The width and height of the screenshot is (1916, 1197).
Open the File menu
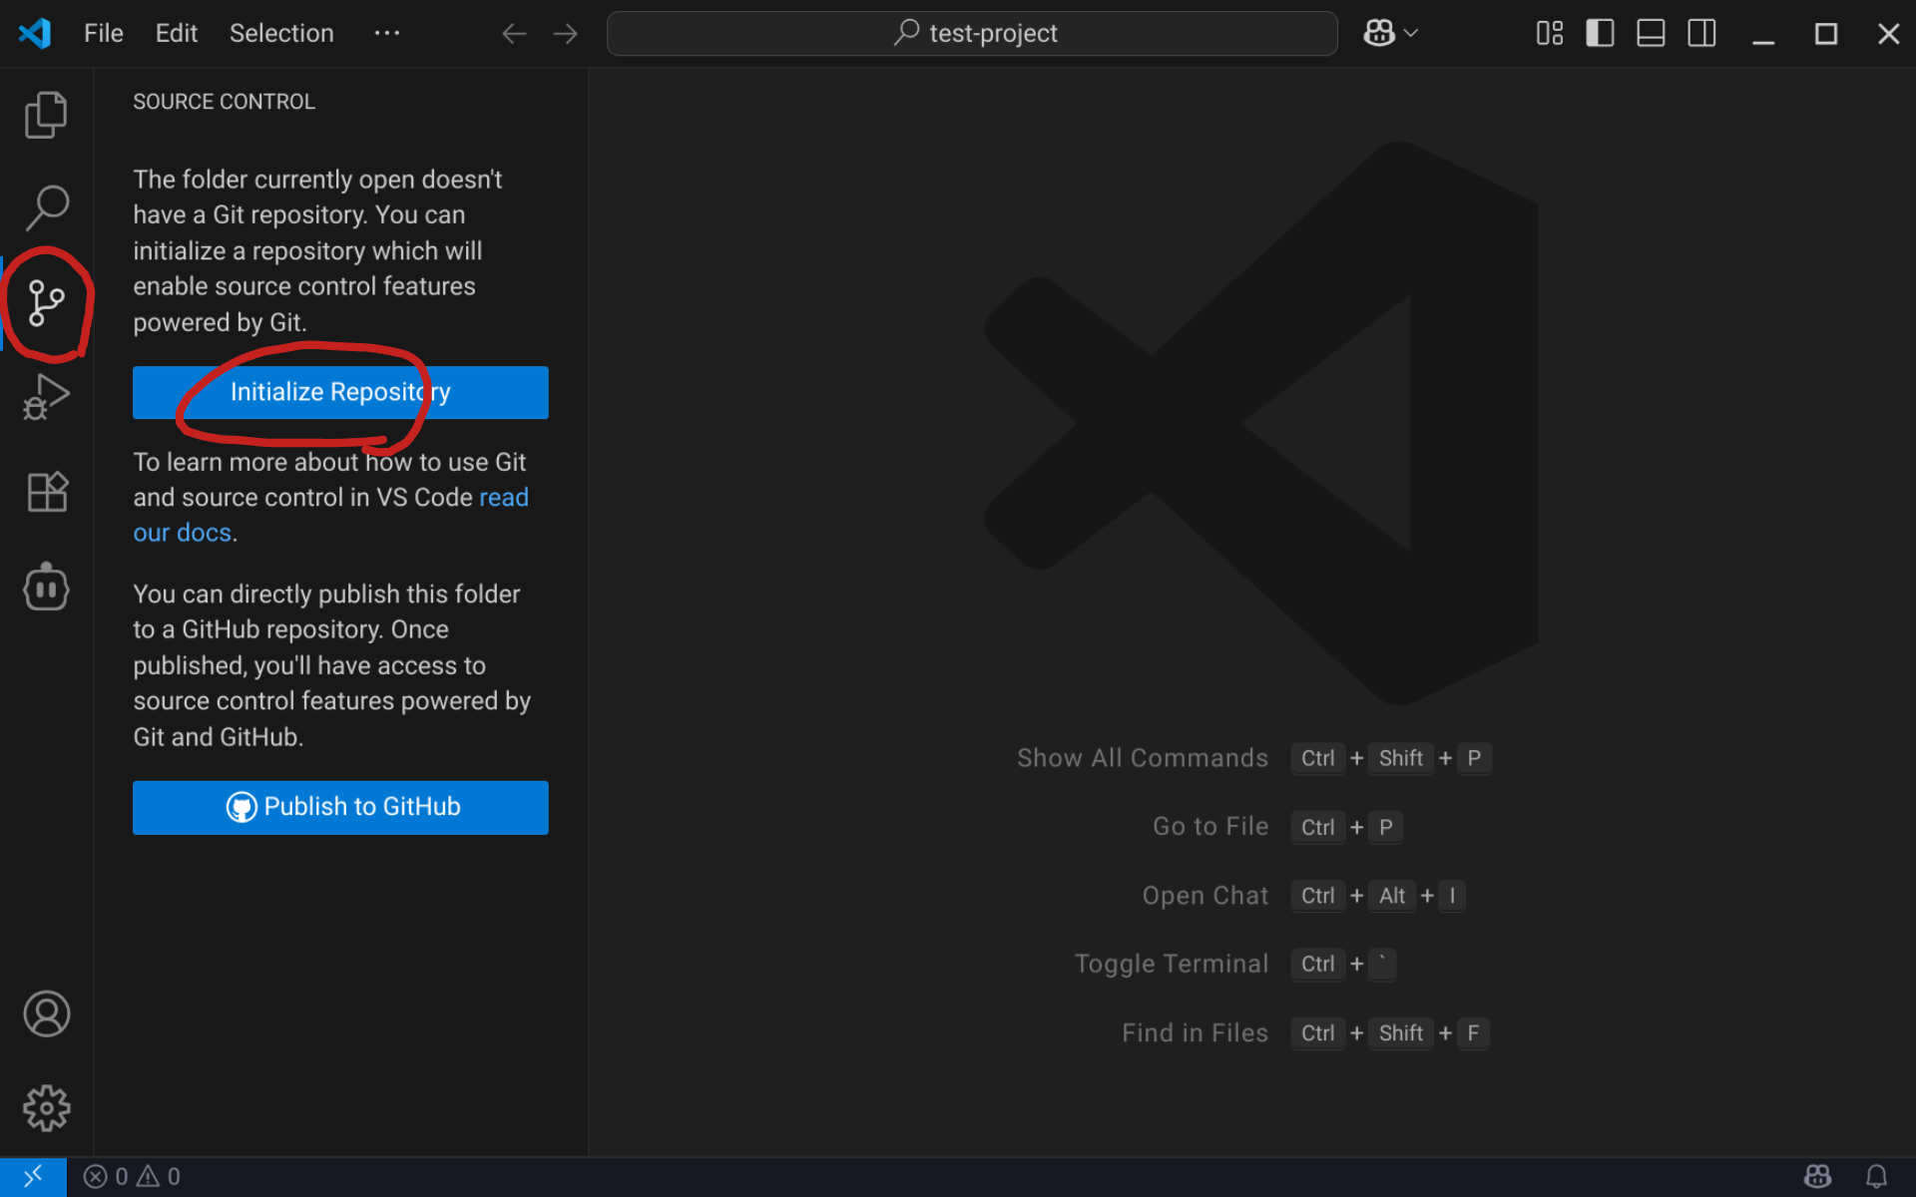[x=104, y=34]
